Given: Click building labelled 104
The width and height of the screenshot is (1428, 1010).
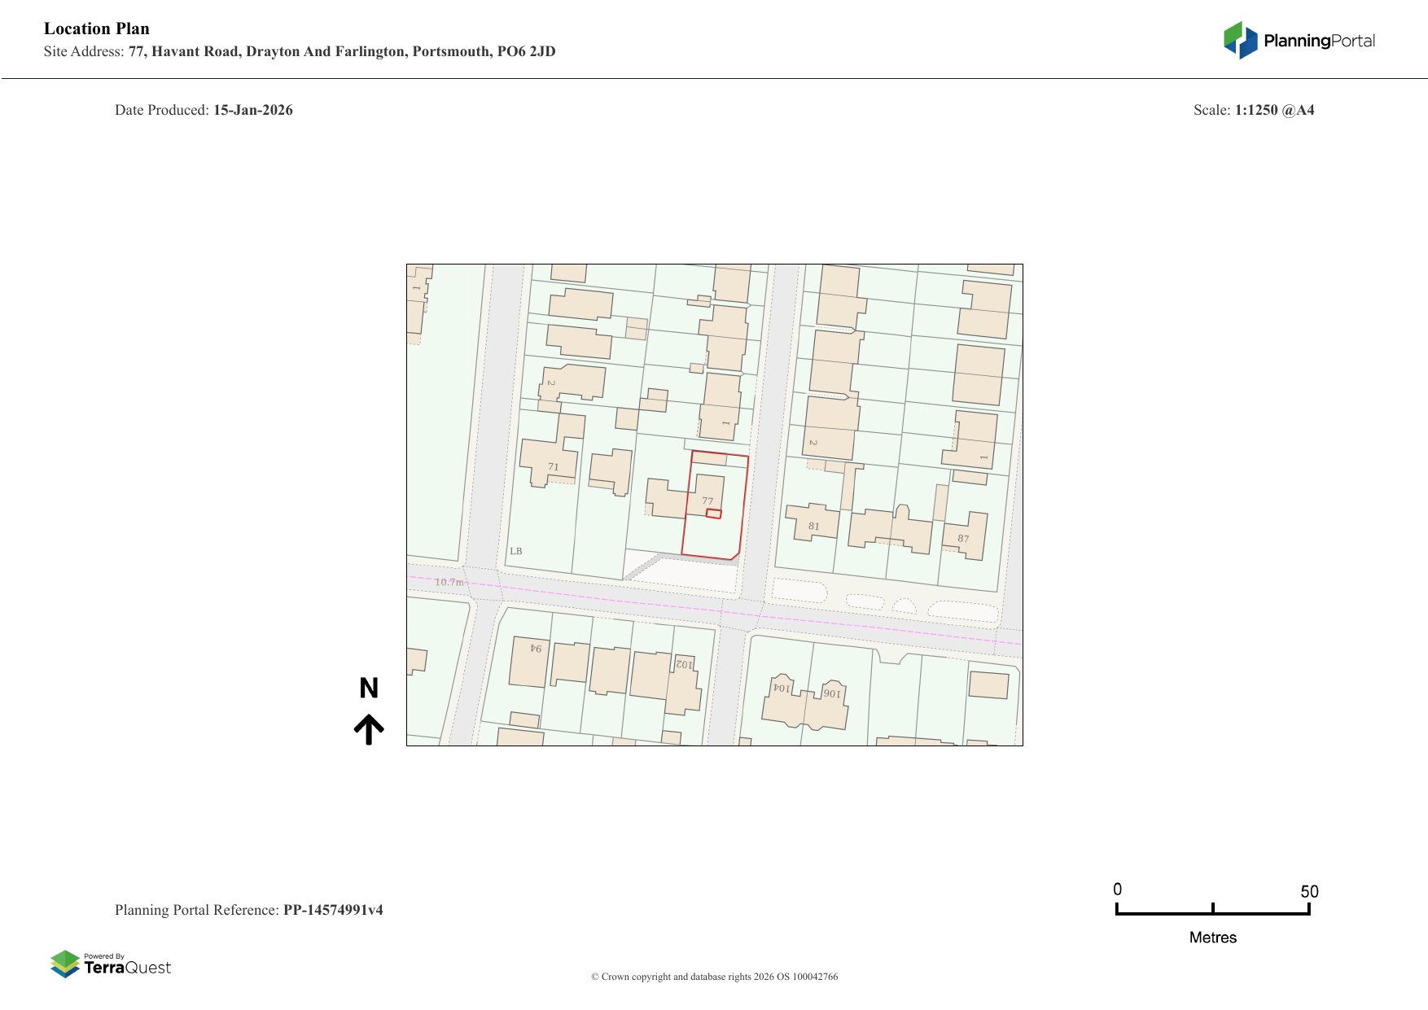Looking at the screenshot, I should [781, 689].
